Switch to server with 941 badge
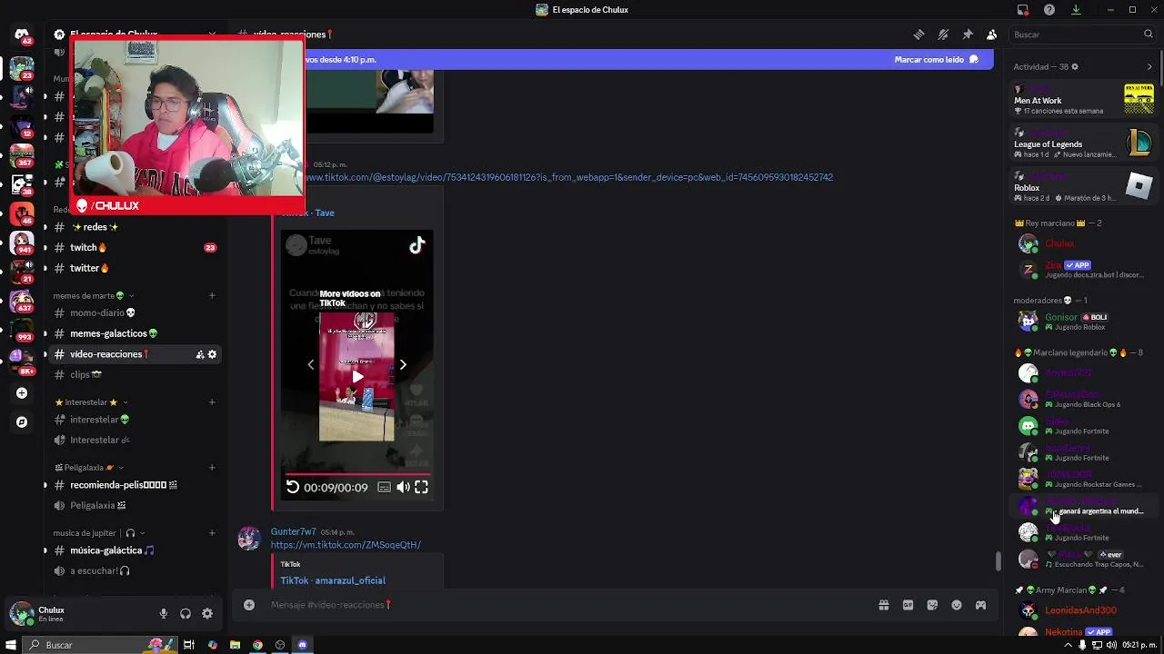Viewport: 1164px width, 654px height. point(22,243)
